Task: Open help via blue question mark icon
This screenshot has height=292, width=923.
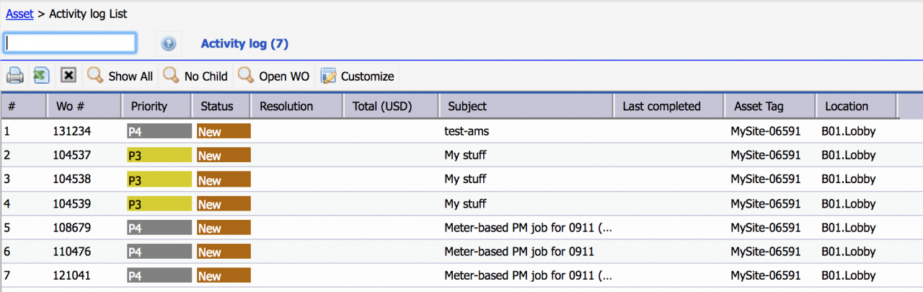Action: (169, 44)
